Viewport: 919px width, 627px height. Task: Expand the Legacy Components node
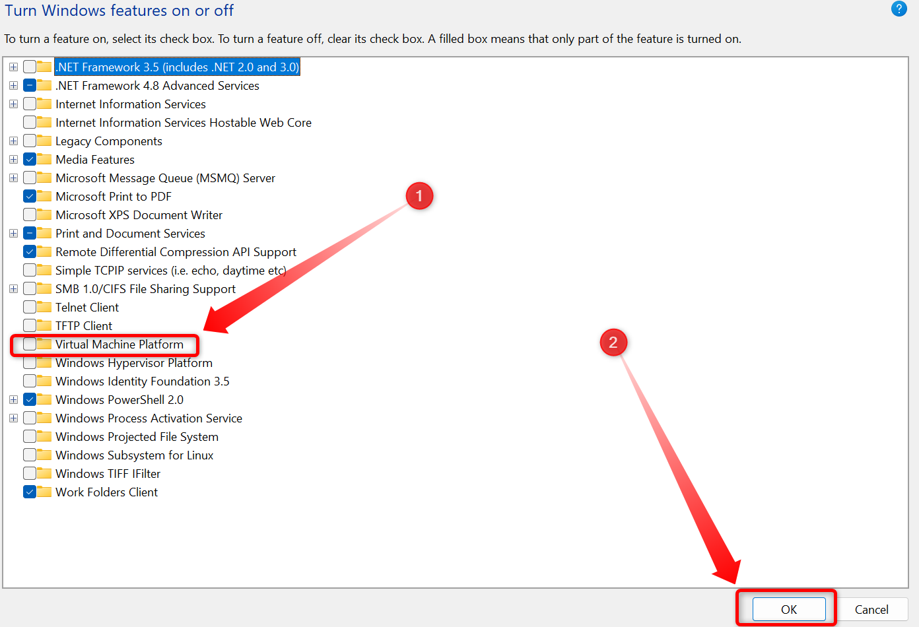click(13, 141)
